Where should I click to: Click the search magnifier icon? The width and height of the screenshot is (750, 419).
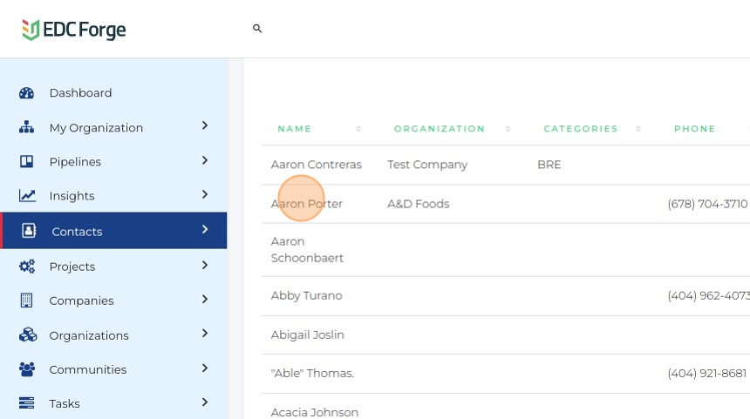[257, 29]
